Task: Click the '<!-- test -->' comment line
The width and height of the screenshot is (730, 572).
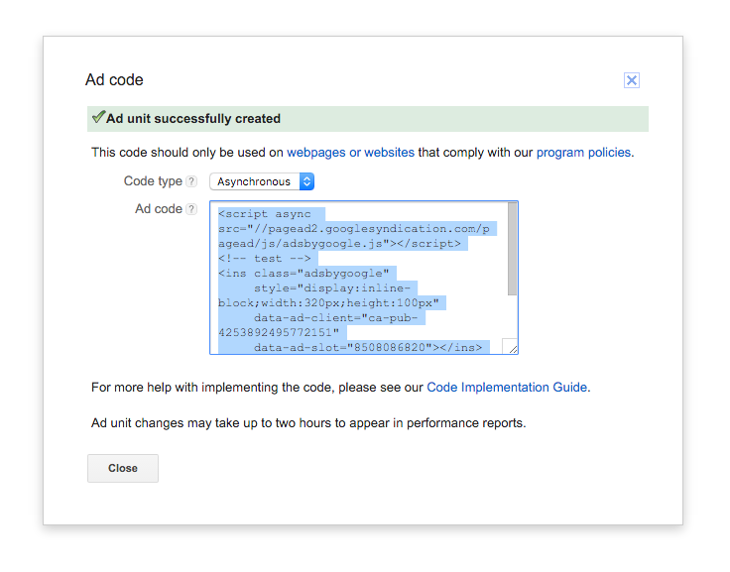Action: tap(265, 259)
